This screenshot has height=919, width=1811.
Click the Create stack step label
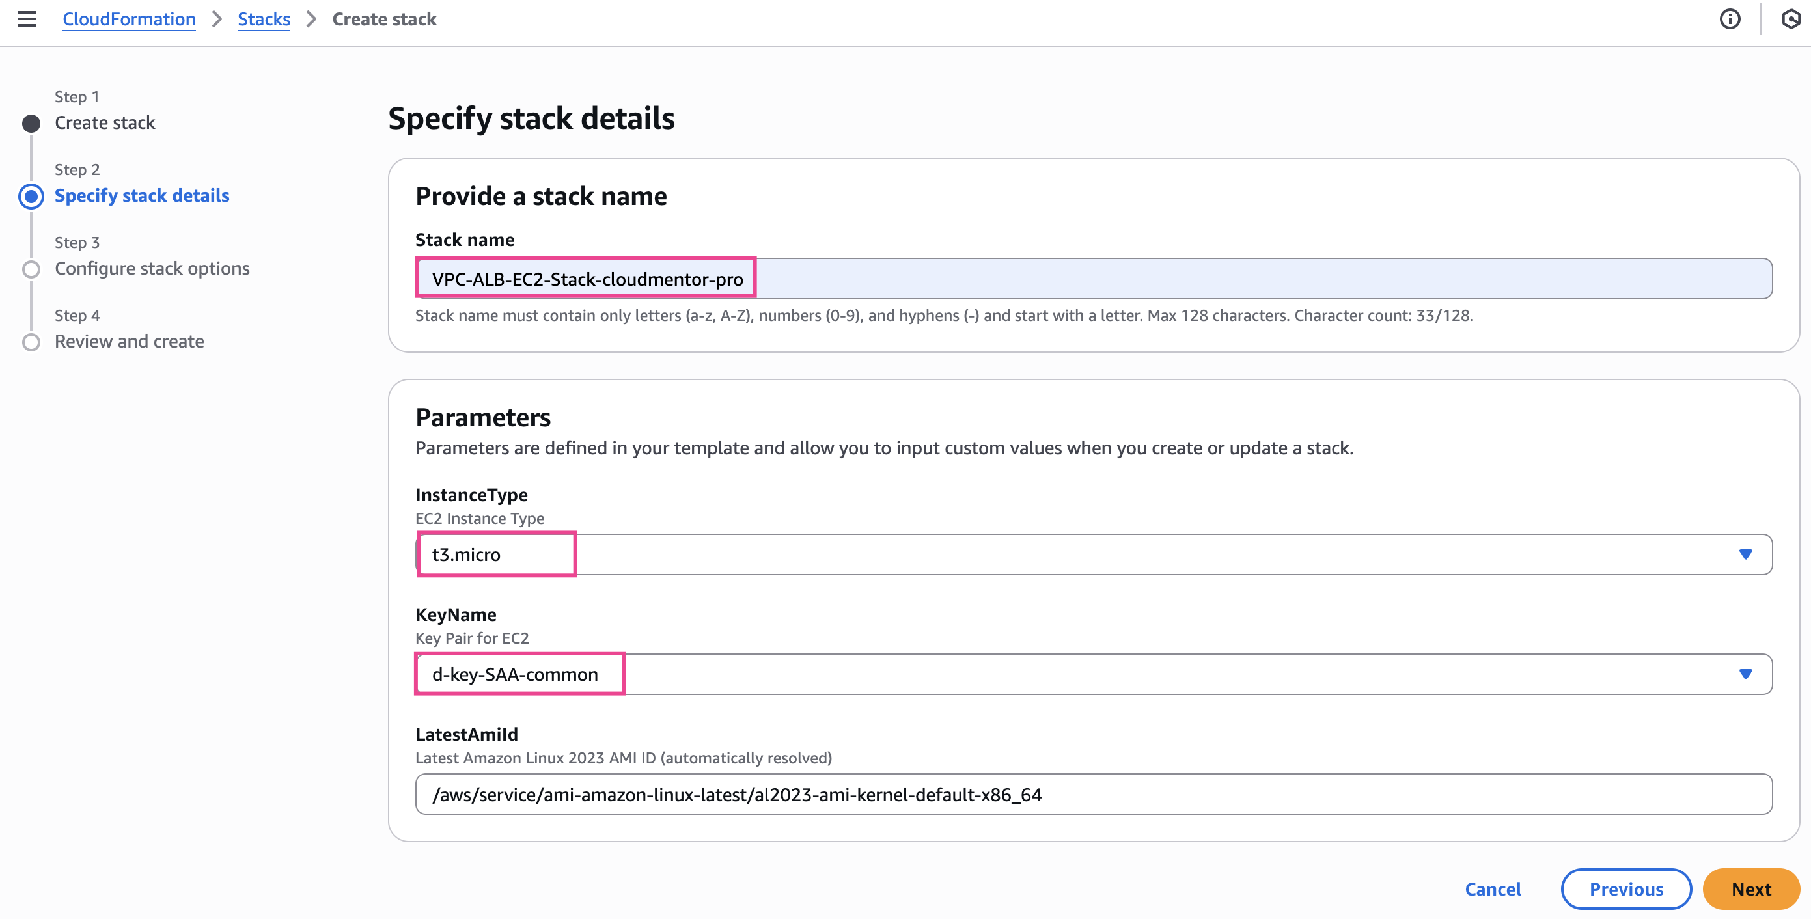click(x=105, y=122)
